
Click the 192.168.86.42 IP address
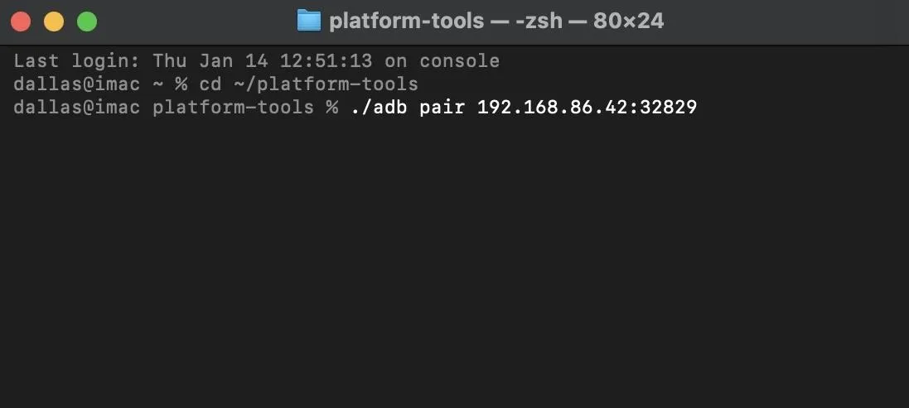click(x=552, y=107)
